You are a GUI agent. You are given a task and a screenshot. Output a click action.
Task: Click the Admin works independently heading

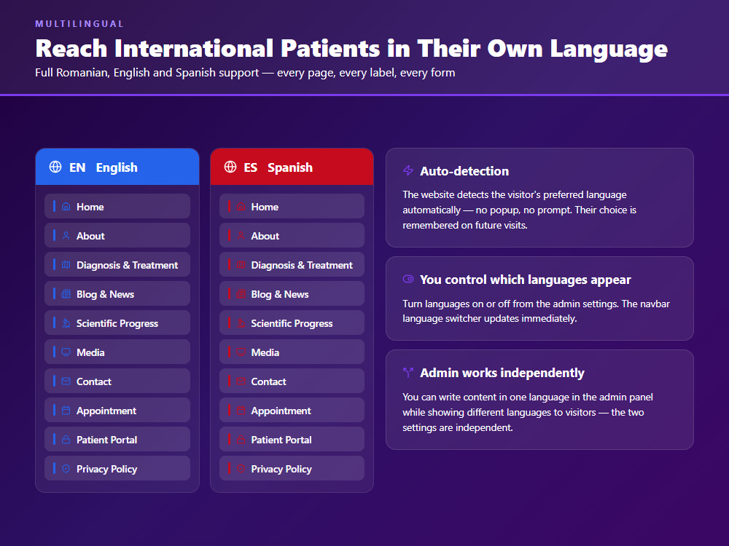tap(502, 373)
